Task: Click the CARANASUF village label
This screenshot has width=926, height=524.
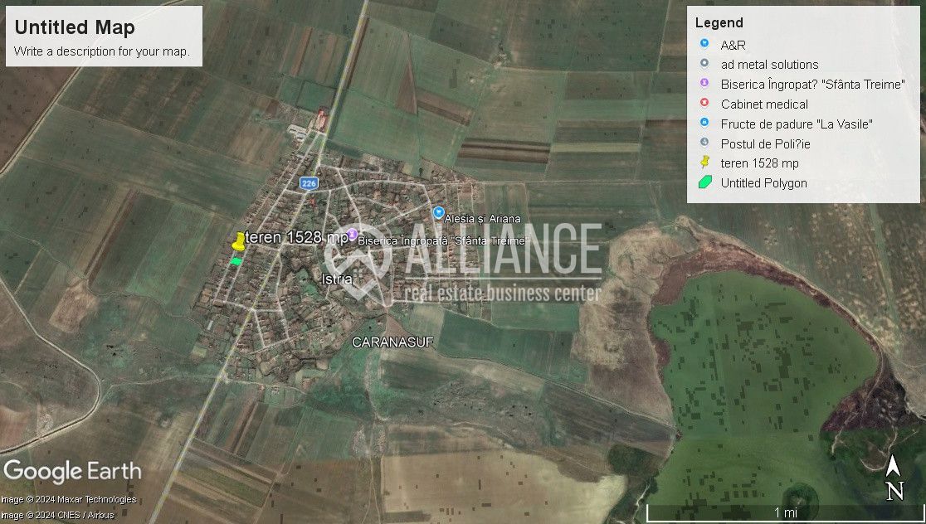Action: point(391,342)
